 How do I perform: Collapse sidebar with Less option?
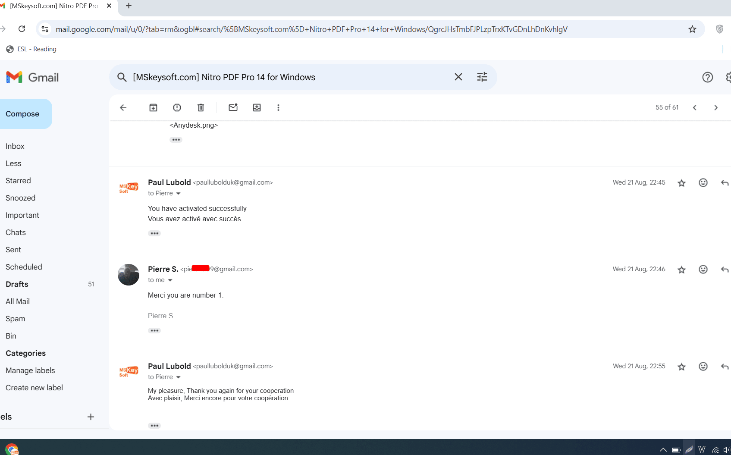pos(13,163)
